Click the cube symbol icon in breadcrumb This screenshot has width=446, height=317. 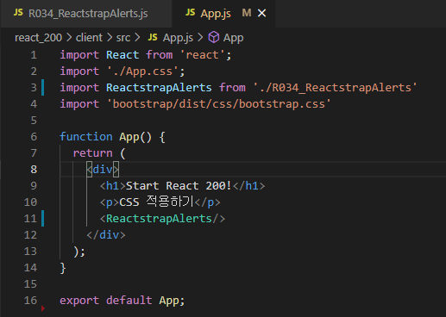point(214,37)
